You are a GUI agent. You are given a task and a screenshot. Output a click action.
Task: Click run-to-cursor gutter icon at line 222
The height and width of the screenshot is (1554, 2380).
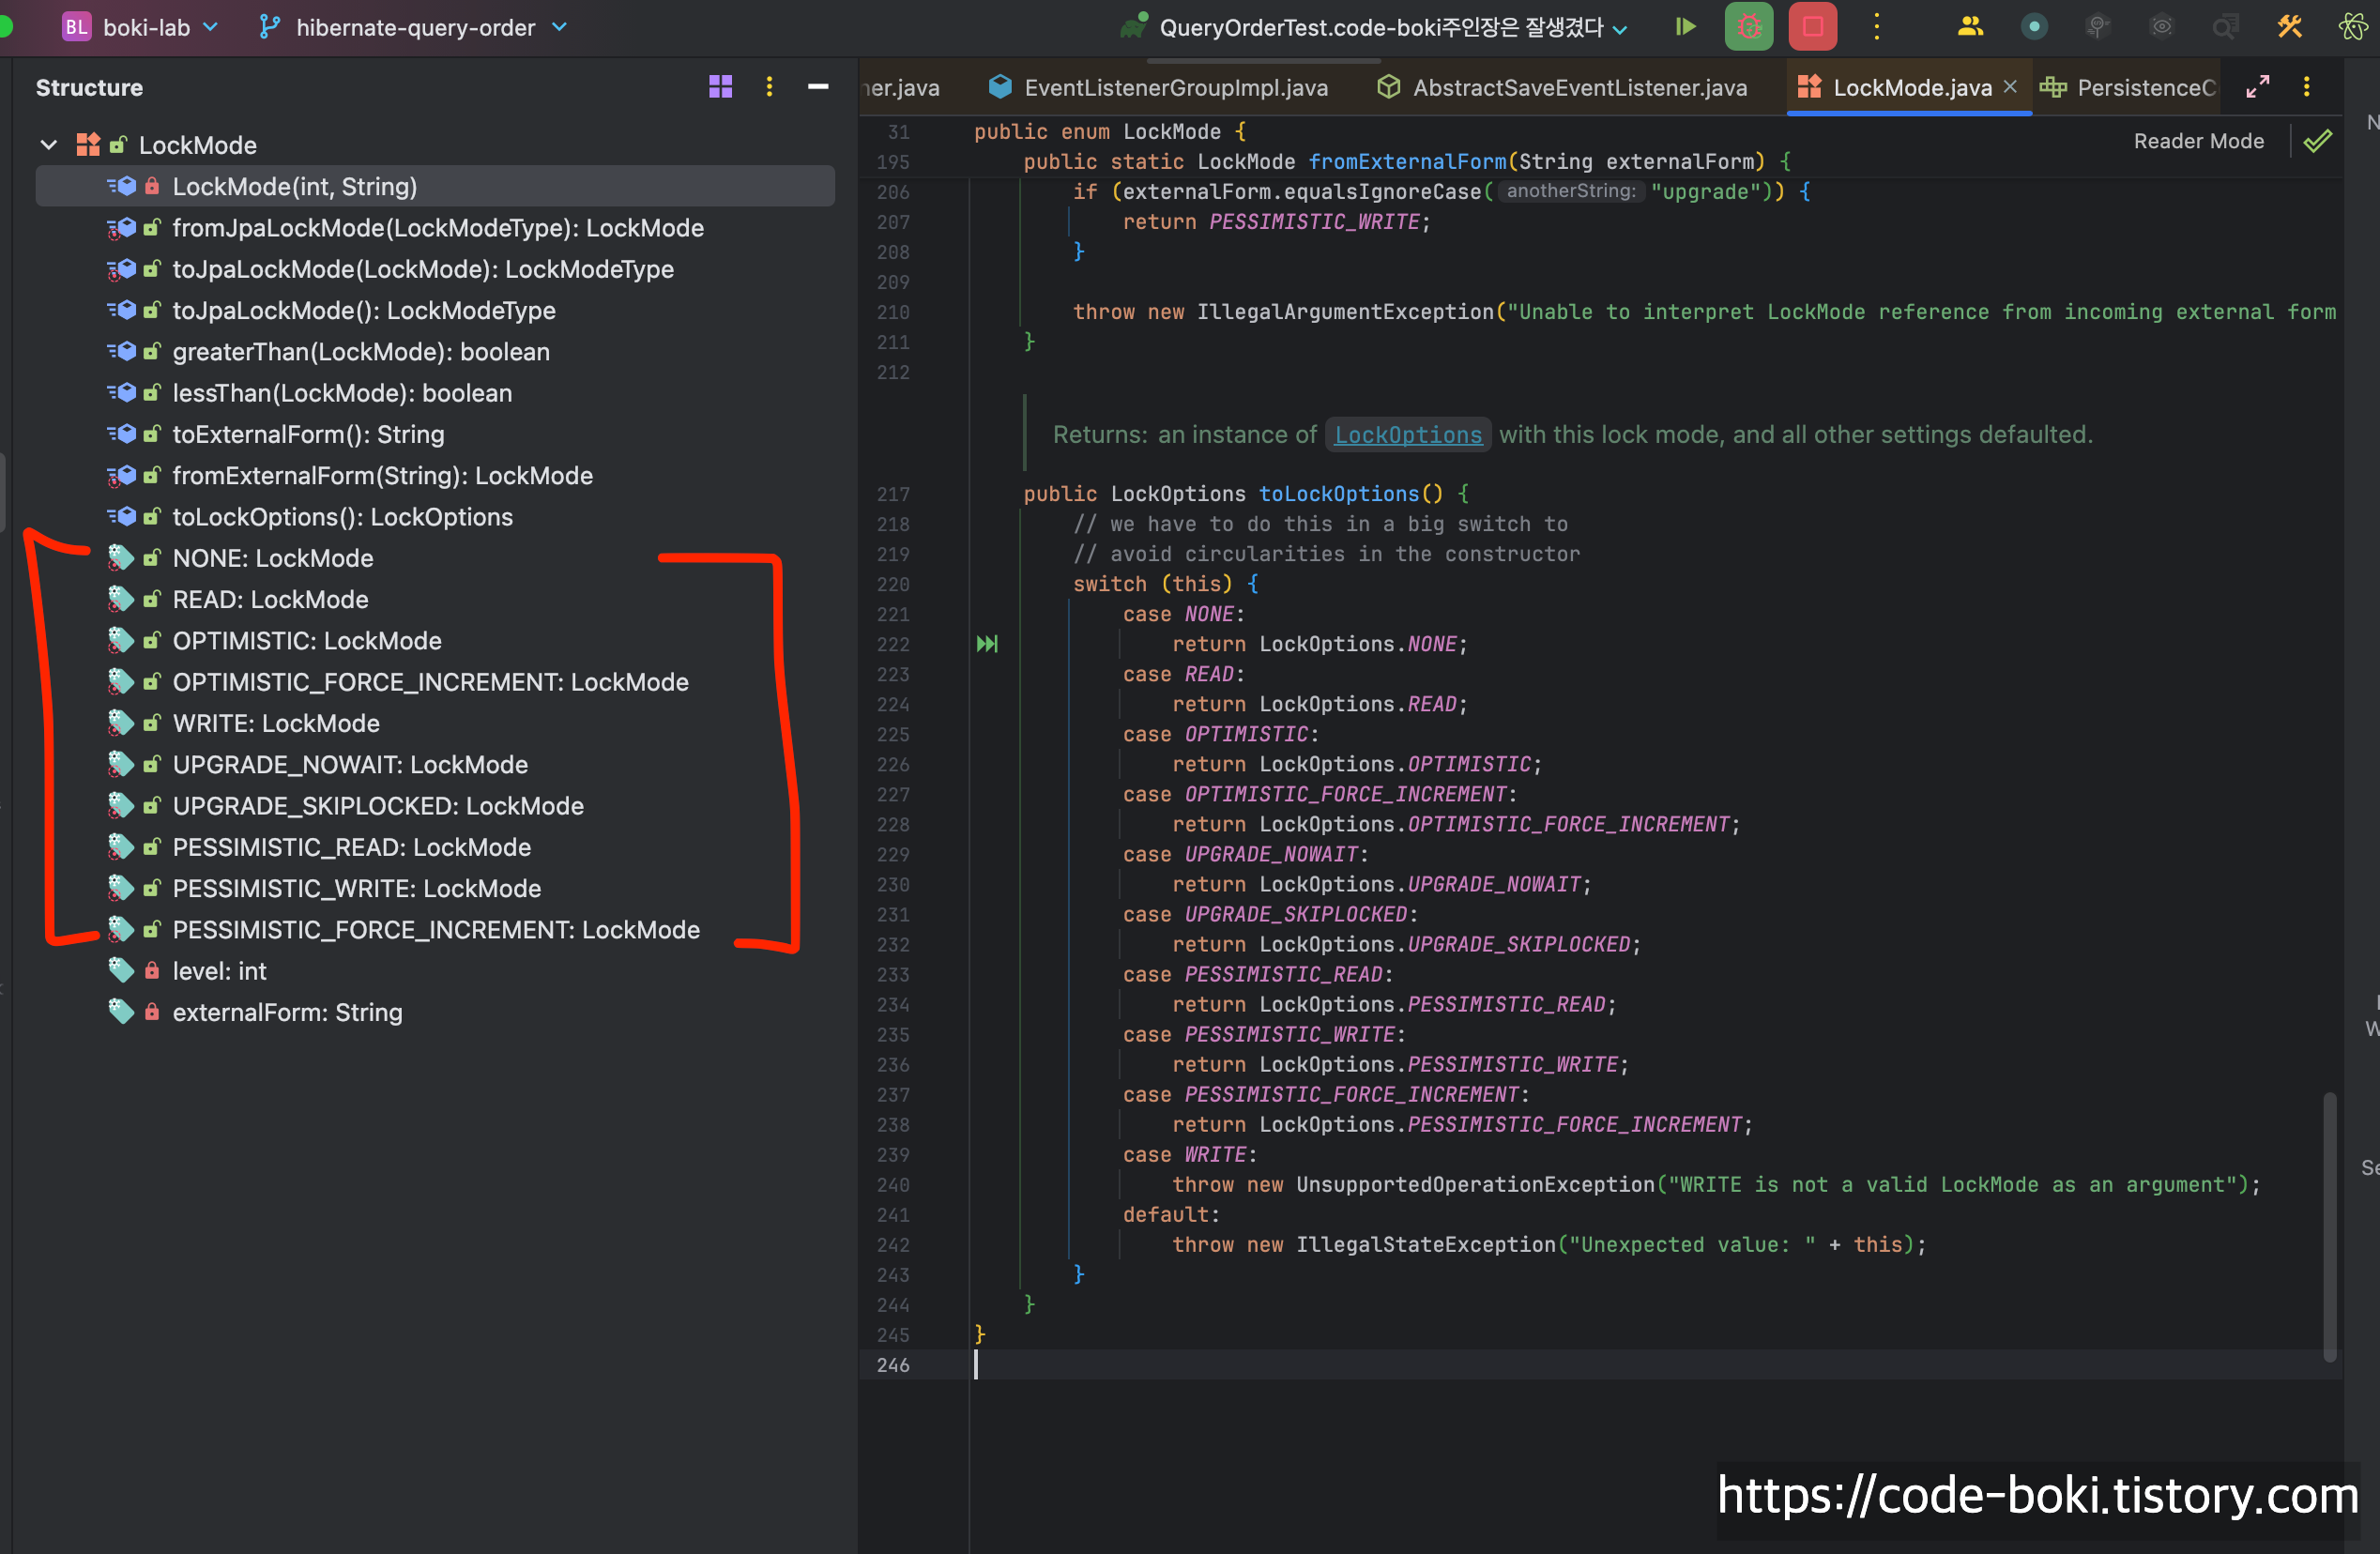click(987, 644)
